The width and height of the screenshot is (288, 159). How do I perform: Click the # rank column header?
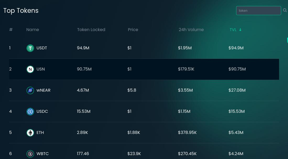coord(11,30)
